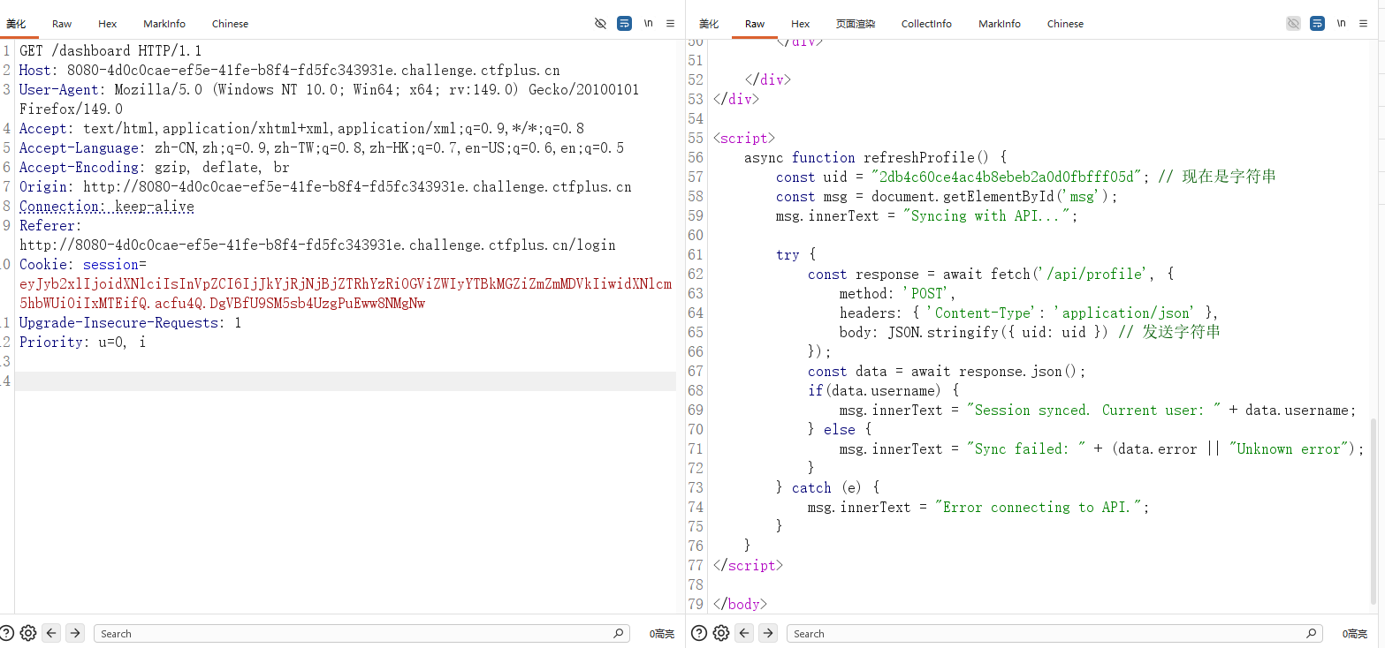Switch to 美化 tab in response pane
The width and height of the screenshot is (1385, 648).
pos(709,24)
